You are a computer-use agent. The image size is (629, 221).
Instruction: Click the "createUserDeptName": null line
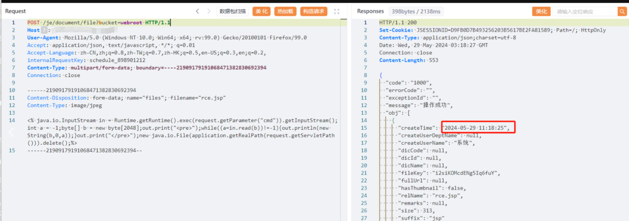pos(440,135)
